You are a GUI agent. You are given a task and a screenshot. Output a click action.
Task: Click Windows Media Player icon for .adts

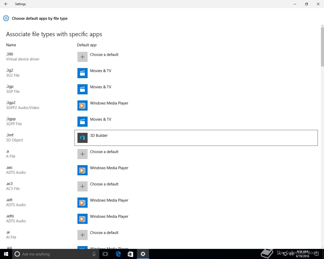click(x=83, y=219)
